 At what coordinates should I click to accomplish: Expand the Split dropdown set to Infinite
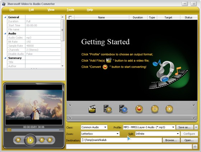coord(158,134)
